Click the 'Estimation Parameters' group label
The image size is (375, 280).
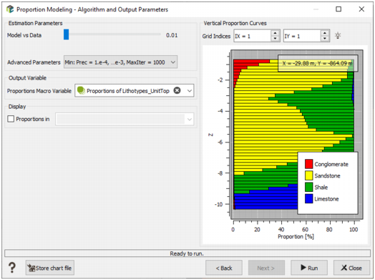click(35, 23)
